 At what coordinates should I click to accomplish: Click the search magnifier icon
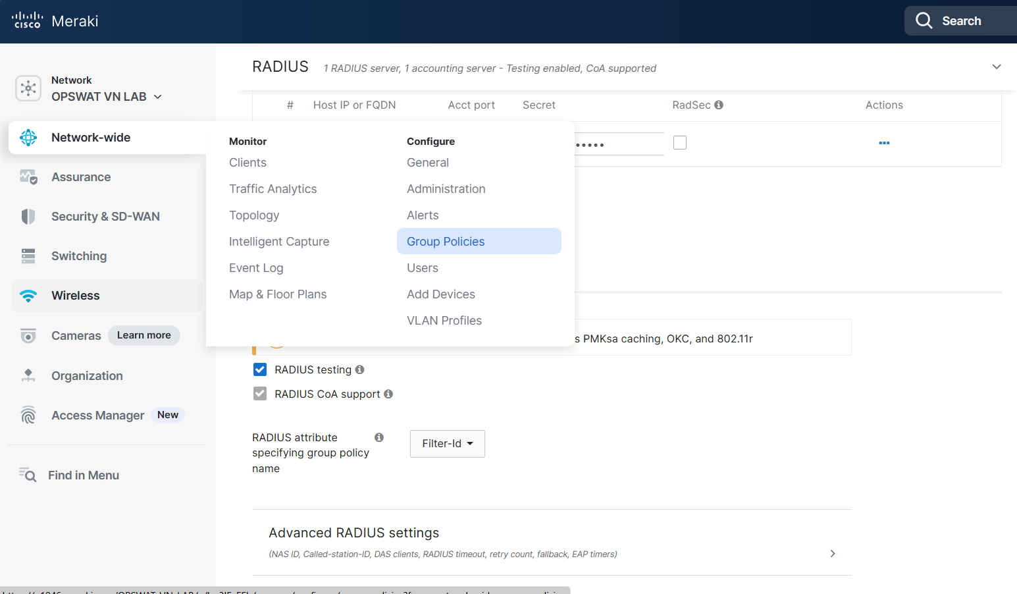pyautogui.click(x=924, y=20)
